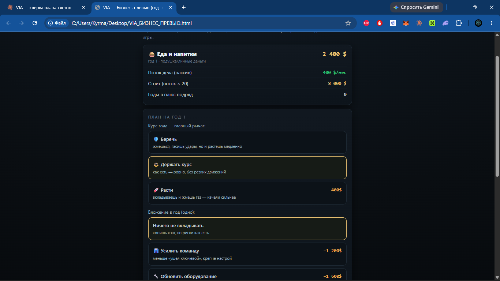Click the years-in-profit value 0
This screenshot has height=281, width=500.
345,94
